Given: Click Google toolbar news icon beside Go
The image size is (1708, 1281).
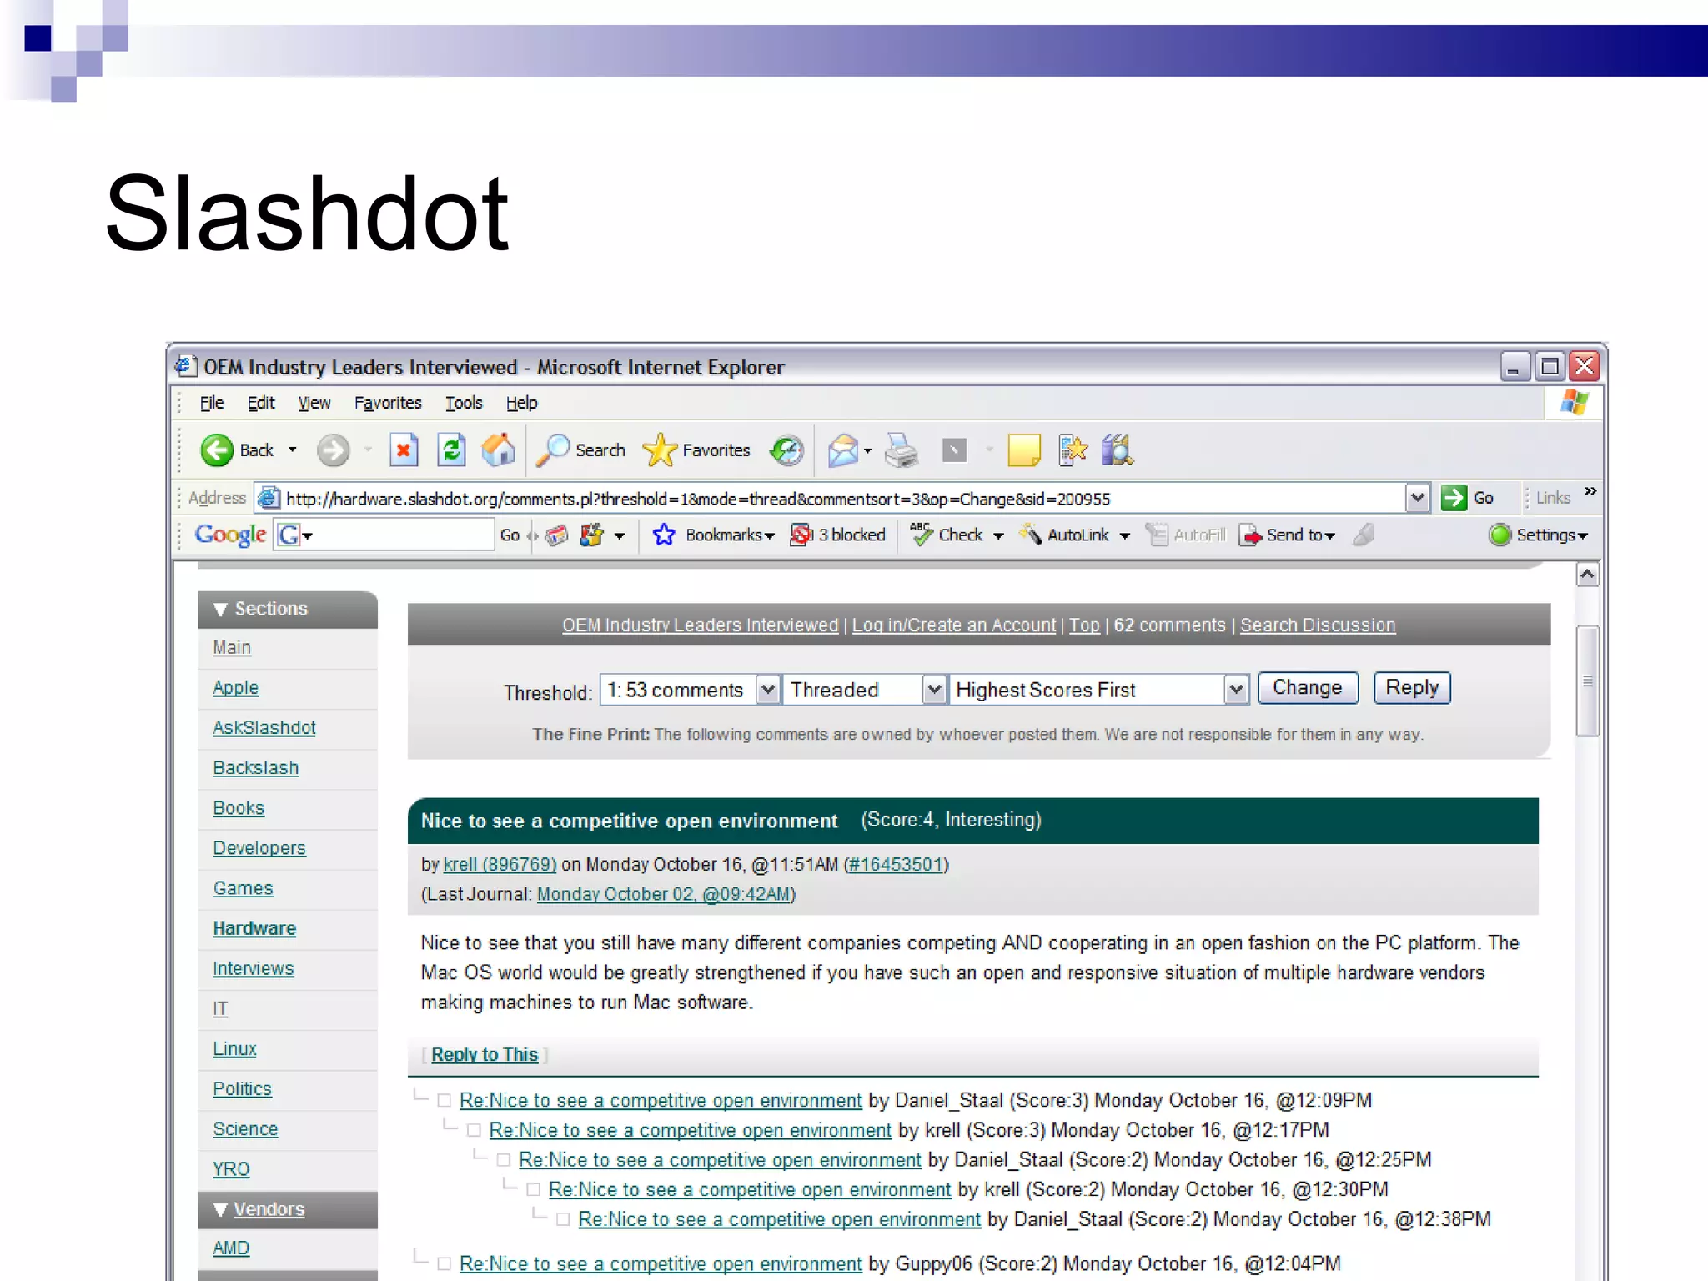Looking at the screenshot, I should 557,535.
